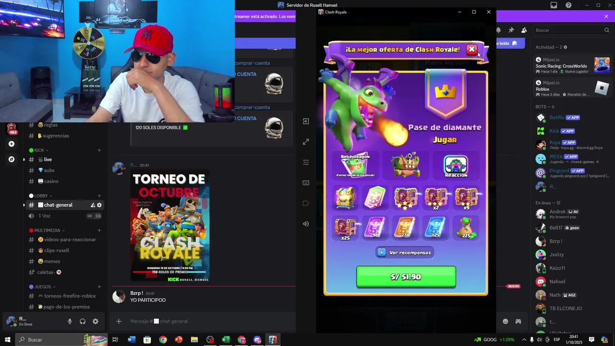Open MijaeLio's Roblox activity card
The width and height of the screenshot is (615, 346).
pos(573,88)
